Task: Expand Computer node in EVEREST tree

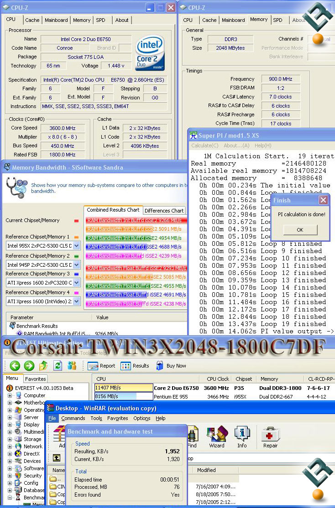Action: pyautogui.click(x=10, y=395)
